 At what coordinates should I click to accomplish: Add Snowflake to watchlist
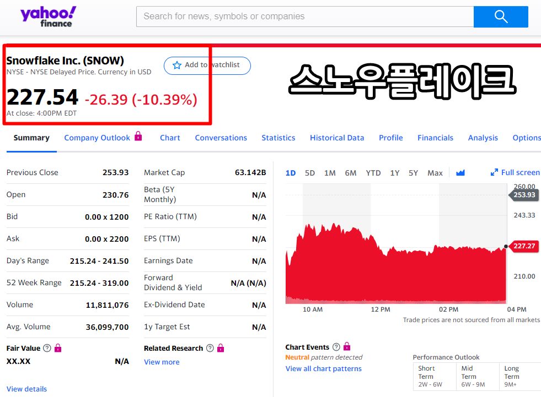coord(207,66)
